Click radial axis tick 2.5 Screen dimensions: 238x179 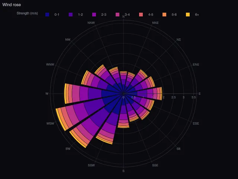click(x=174, y=97)
